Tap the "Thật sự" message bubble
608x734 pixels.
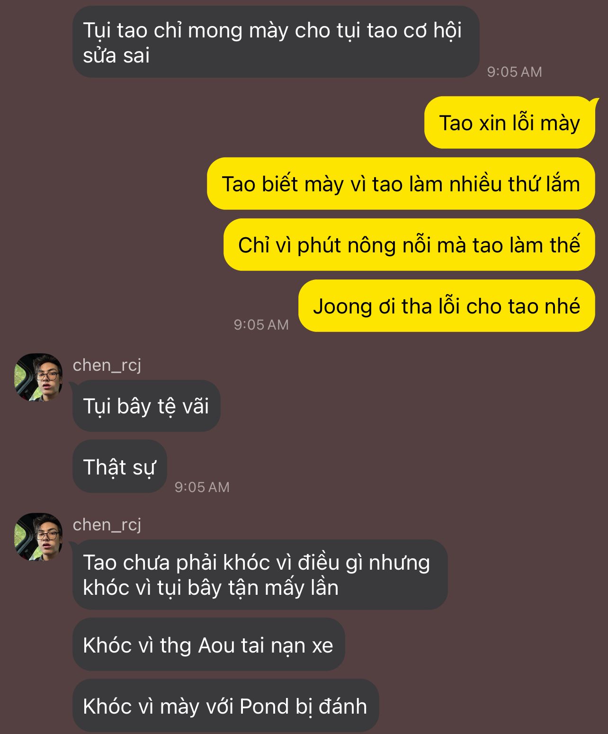point(119,466)
